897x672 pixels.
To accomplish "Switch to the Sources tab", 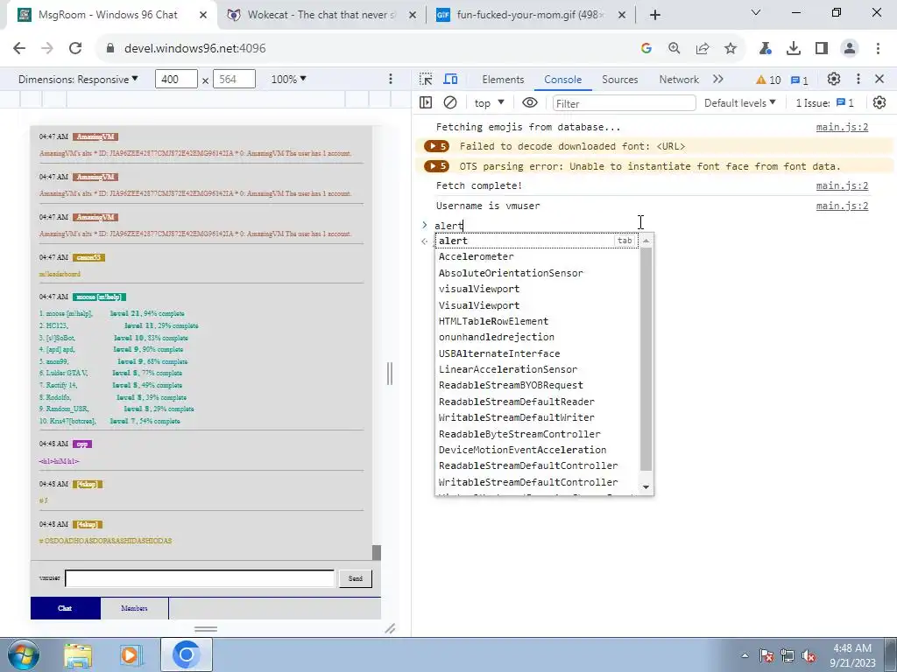I will (x=619, y=80).
